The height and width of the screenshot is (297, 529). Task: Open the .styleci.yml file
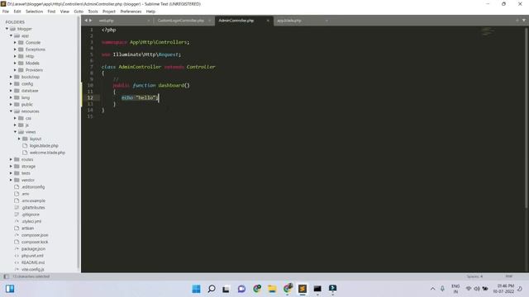[31, 221]
